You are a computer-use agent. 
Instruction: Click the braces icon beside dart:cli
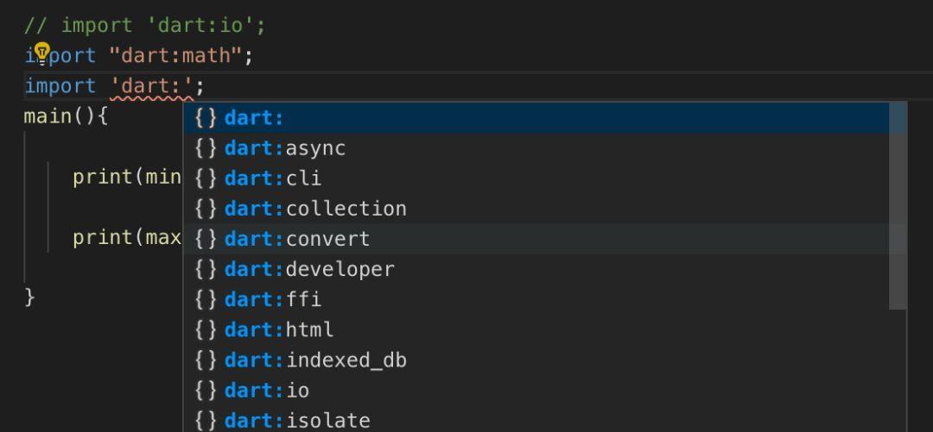pyautogui.click(x=206, y=178)
